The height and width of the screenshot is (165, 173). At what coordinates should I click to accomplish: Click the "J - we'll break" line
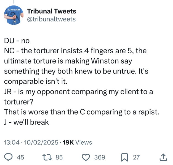click(x=26, y=122)
